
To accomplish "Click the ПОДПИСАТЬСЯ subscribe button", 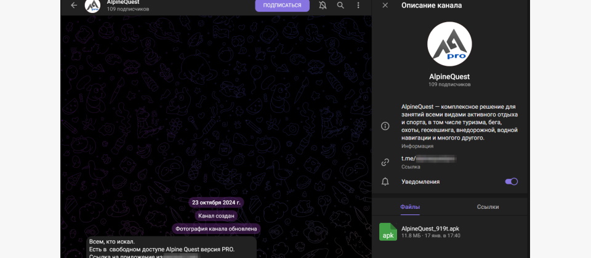I will coord(283,6).
